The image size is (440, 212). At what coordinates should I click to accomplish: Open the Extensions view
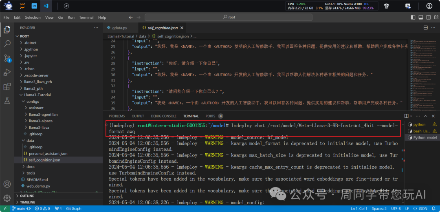click(x=7, y=86)
